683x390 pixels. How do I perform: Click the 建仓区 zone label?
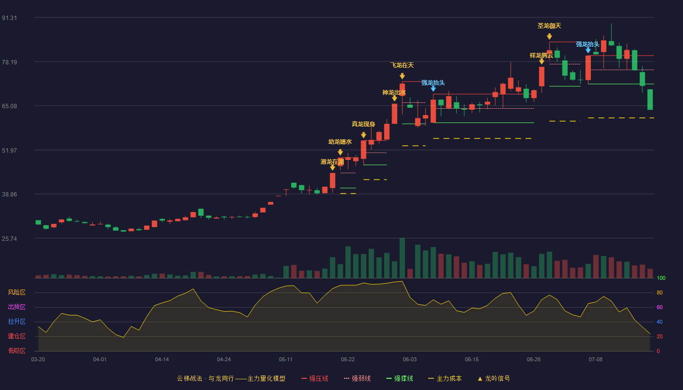click(17, 336)
